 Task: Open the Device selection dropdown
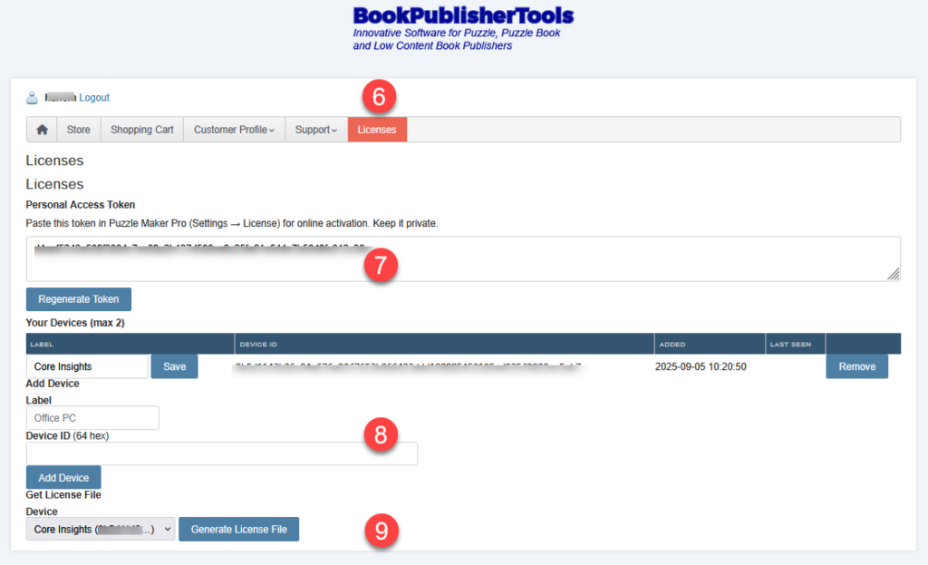(100, 529)
